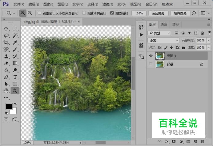Select the Move tool
This screenshot has height=146, width=213.
point(6,29)
